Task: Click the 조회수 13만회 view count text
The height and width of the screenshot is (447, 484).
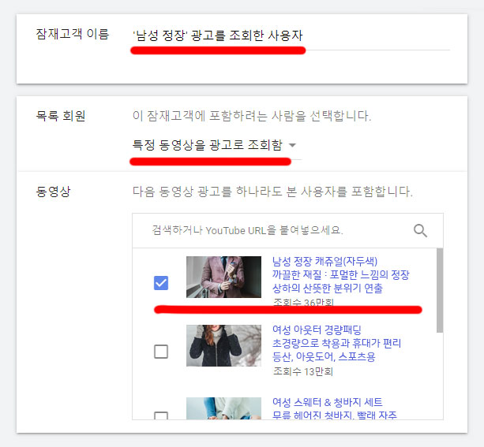Action: pos(303,371)
